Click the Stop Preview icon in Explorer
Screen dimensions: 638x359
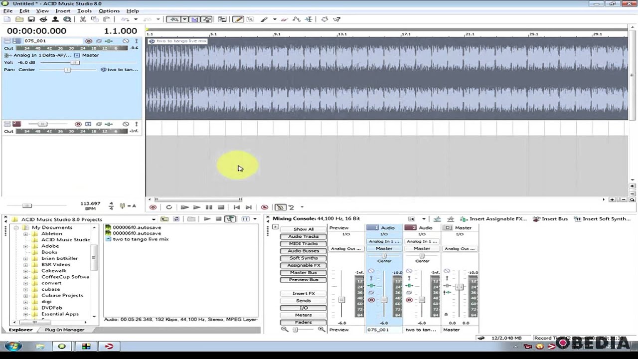(218, 219)
